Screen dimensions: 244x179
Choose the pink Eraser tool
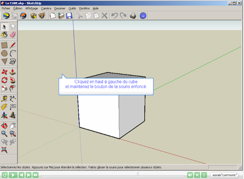(13, 35)
